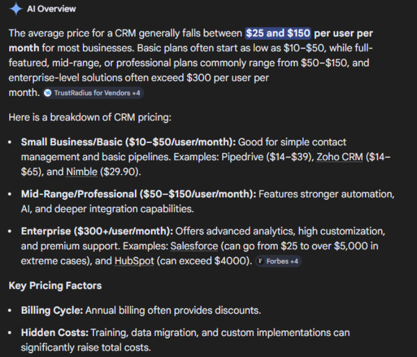Click the TrustRadius logo icon

tap(48, 93)
